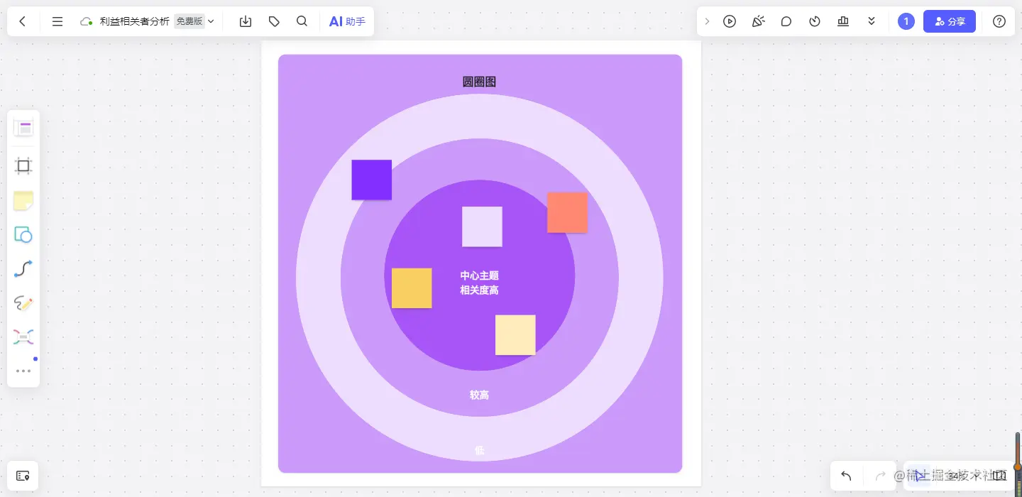
Task: Click the 低 outer ring label
Action: (480, 450)
